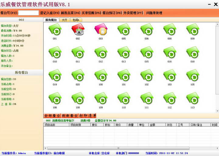Pick table 102 icon
Screen dimensions: 219x156
click(x=147, y=76)
